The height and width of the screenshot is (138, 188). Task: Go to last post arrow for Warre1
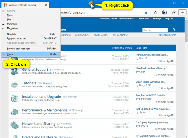[x=172, y=61]
